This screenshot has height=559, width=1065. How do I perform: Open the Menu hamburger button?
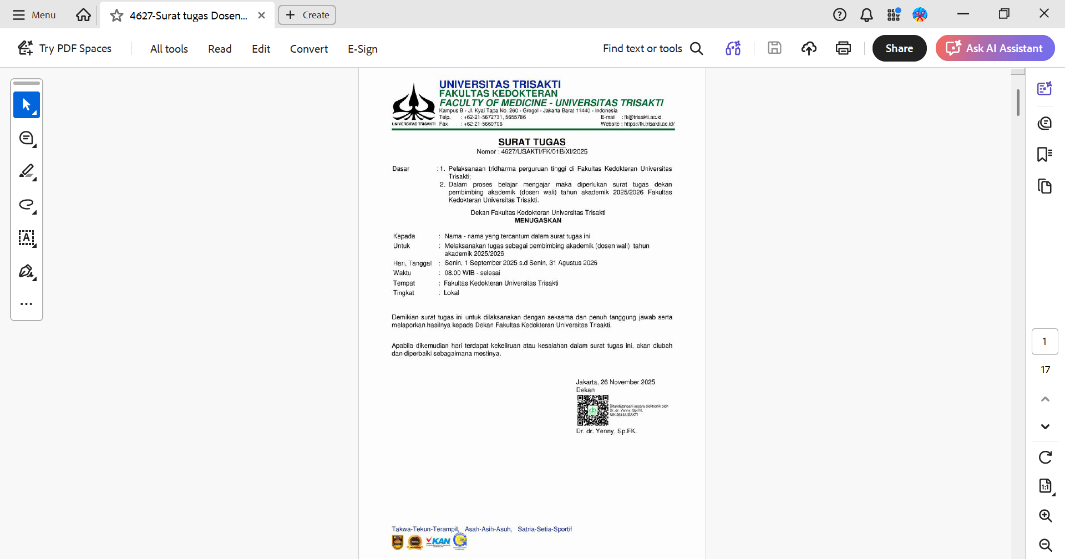[34, 15]
